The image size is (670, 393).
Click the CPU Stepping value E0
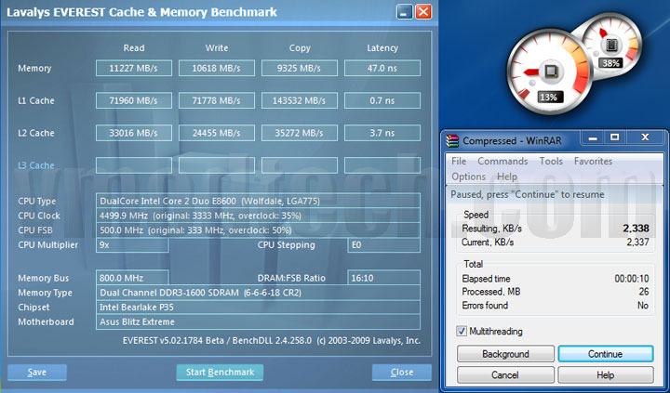coord(383,245)
